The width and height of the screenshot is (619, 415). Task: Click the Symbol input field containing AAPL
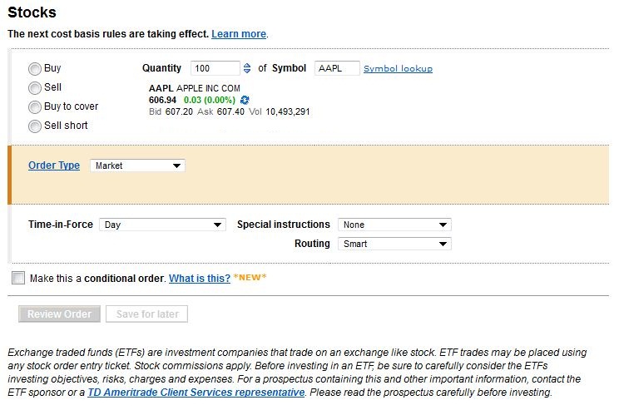click(x=337, y=68)
